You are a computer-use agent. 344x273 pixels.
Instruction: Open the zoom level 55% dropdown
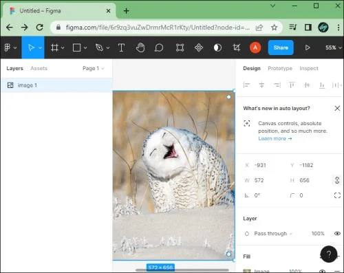tap(334, 47)
